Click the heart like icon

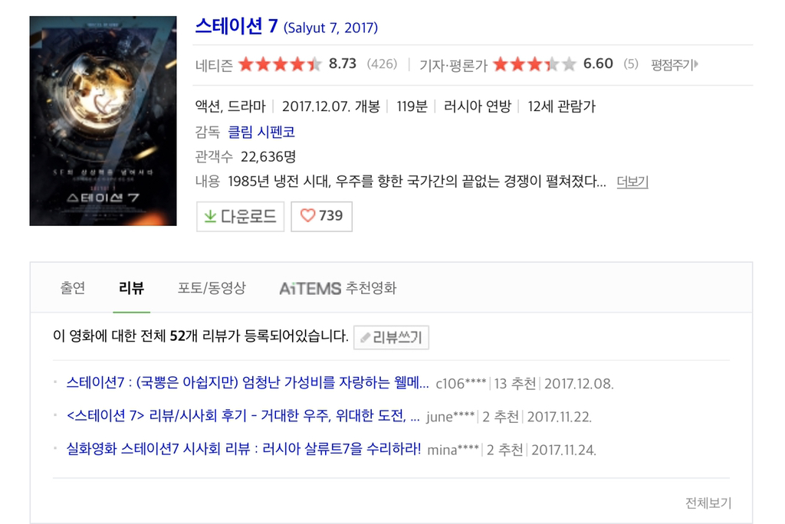tap(307, 216)
